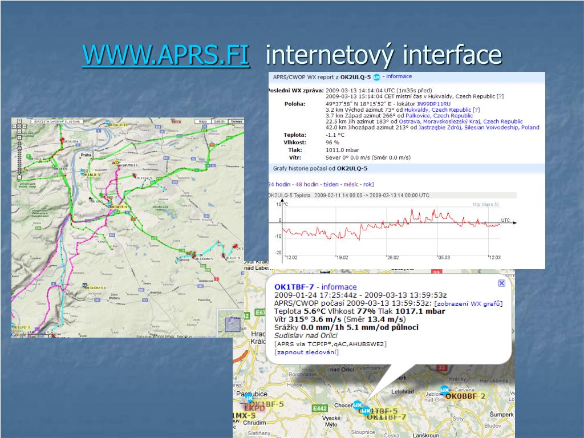Select the OK1ALX-12 station icon near the river
584x438 pixels.
pos(107,122)
